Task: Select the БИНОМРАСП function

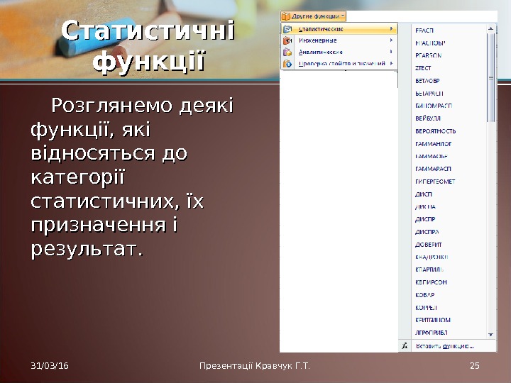Action: click(x=434, y=106)
